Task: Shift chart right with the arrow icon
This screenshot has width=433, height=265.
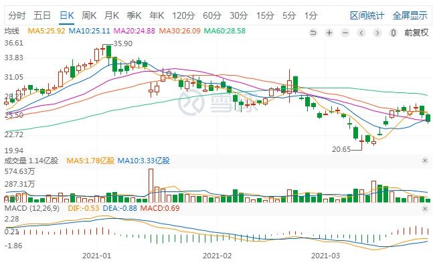Action: click(377, 33)
